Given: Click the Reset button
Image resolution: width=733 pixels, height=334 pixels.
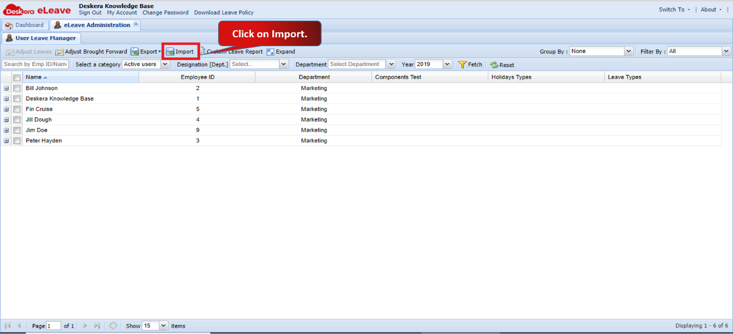Looking at the screenshot, I should (x=502, y=65).
